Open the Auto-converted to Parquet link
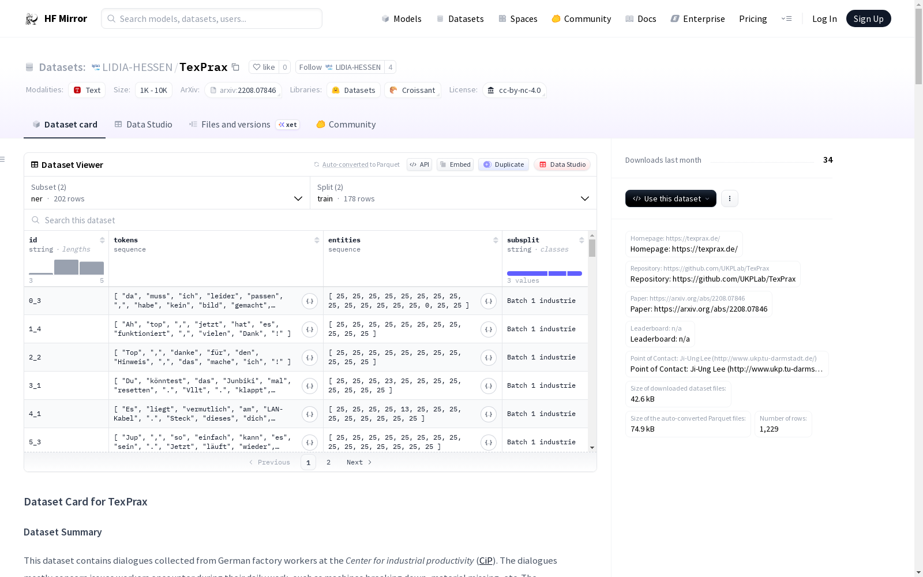 pos(361,164)
